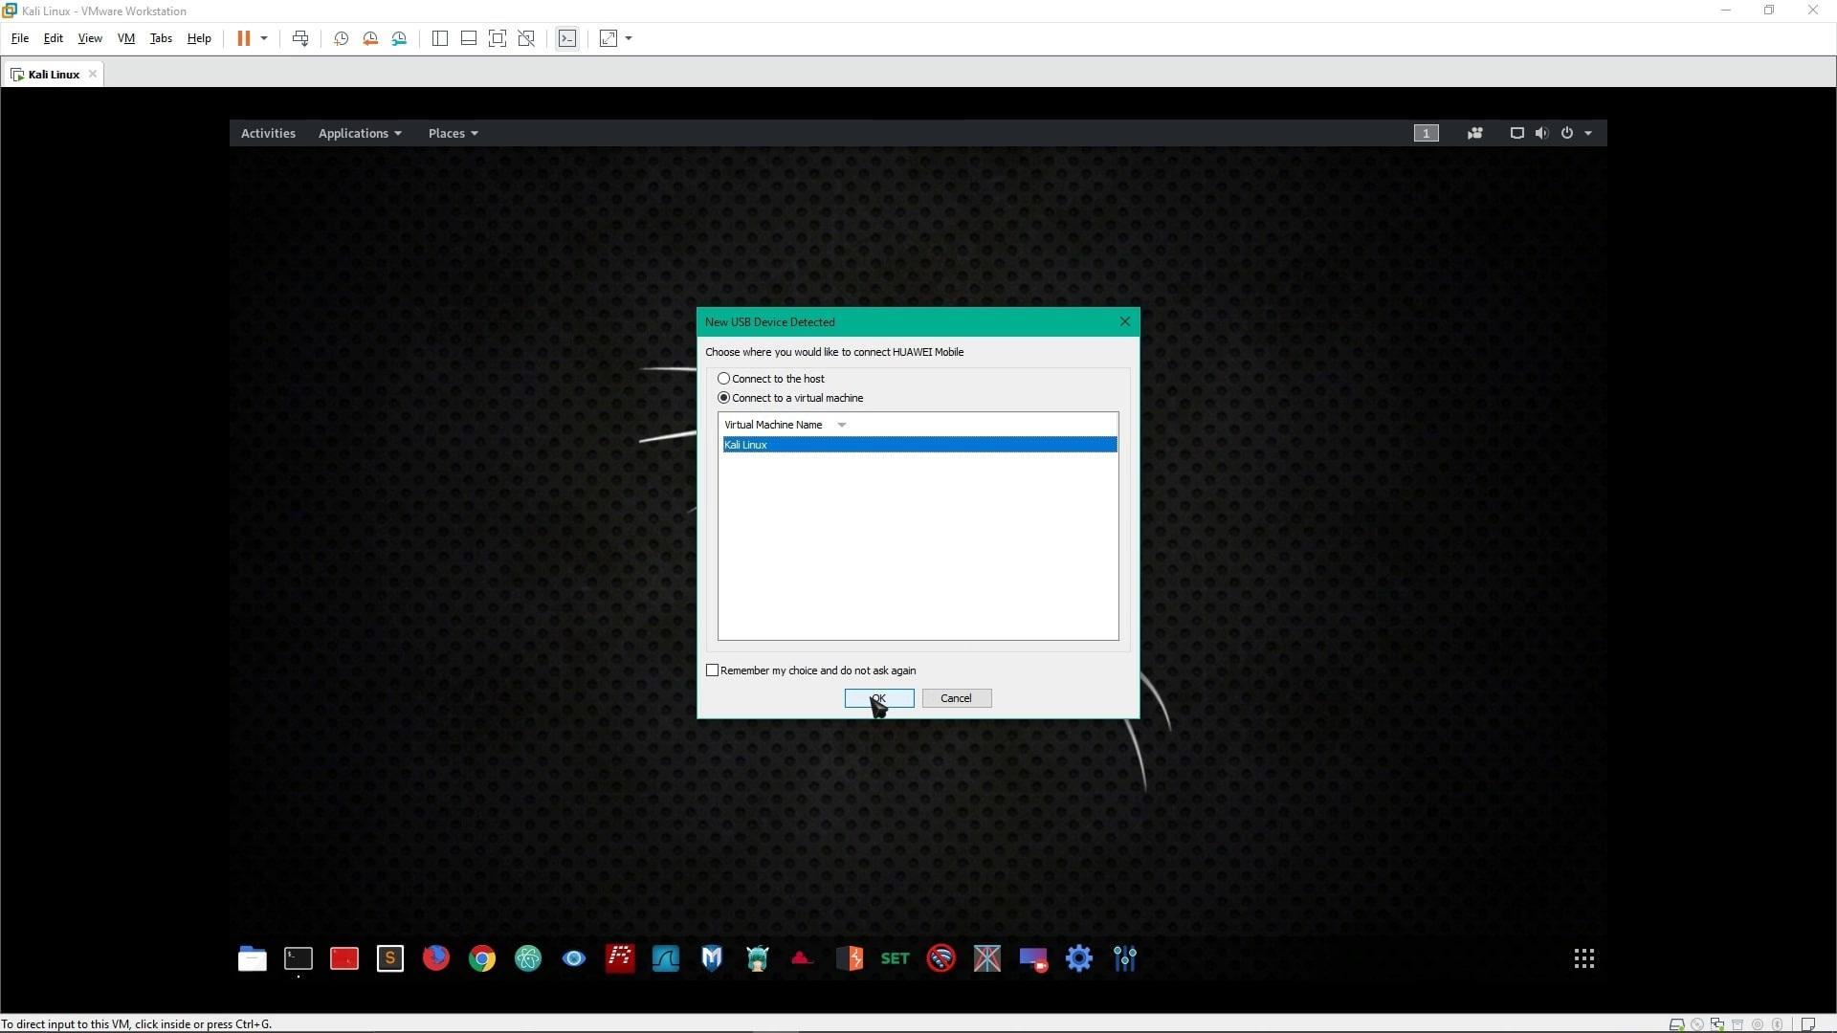Select Connect to a virtual machine option

coord(724,398)
